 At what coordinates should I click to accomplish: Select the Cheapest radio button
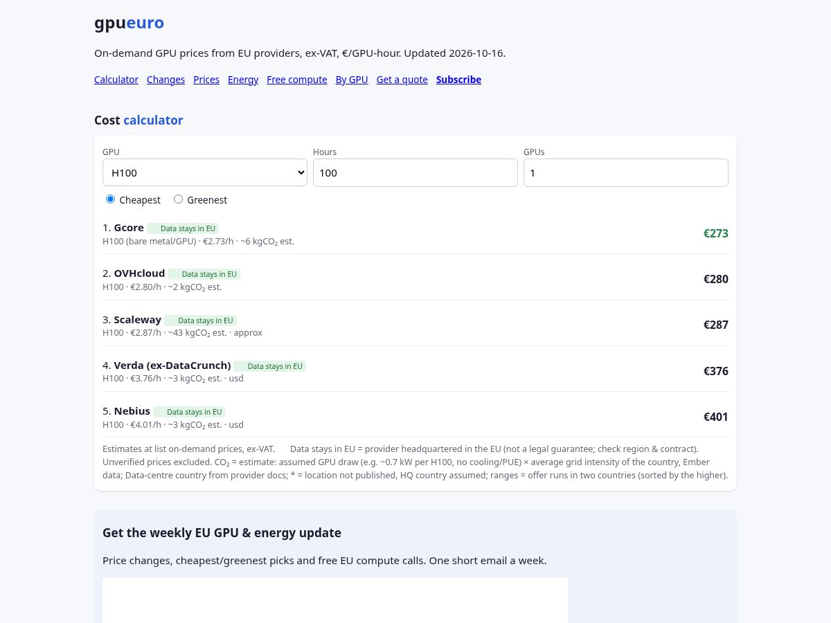pos(110,199)
